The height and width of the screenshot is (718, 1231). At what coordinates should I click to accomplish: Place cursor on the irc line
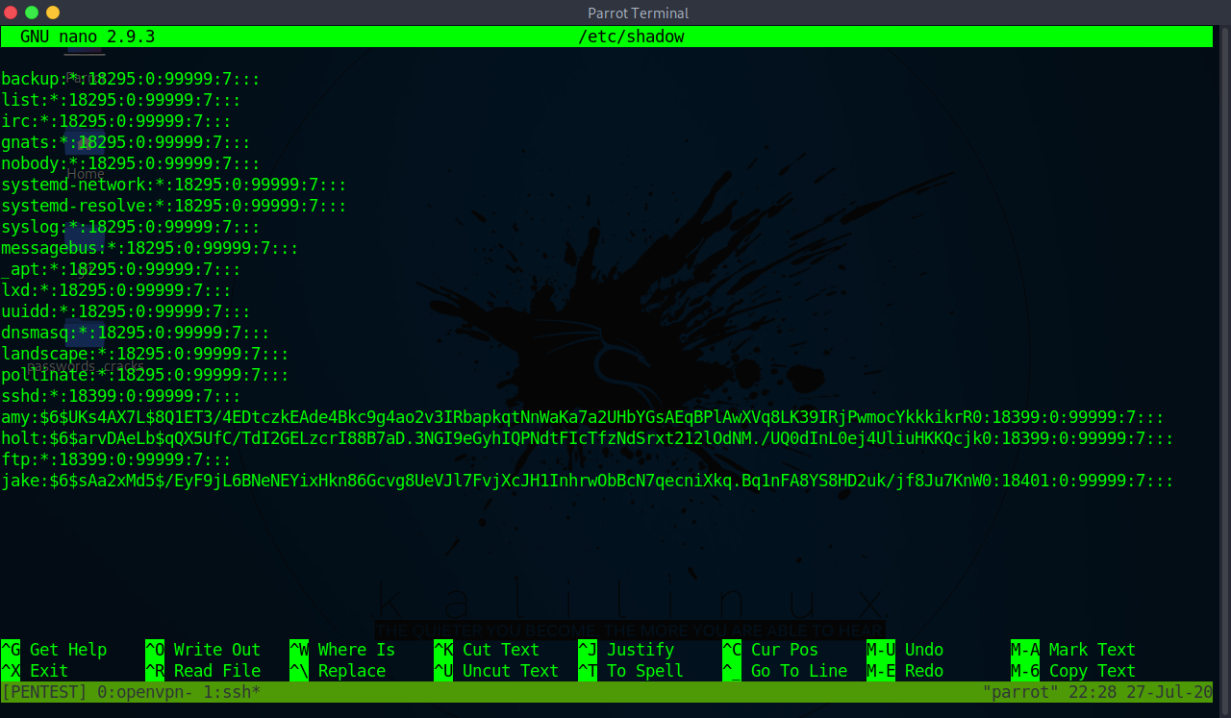click(116, 121)
